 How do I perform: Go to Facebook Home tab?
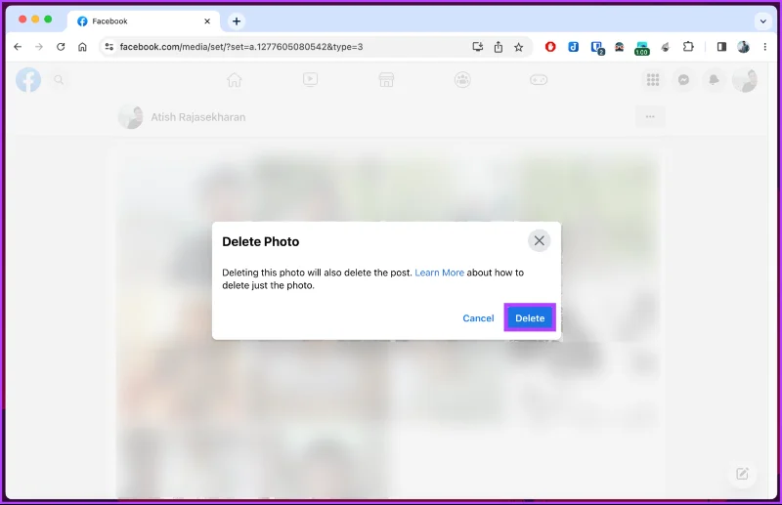[x=235, y=80]
